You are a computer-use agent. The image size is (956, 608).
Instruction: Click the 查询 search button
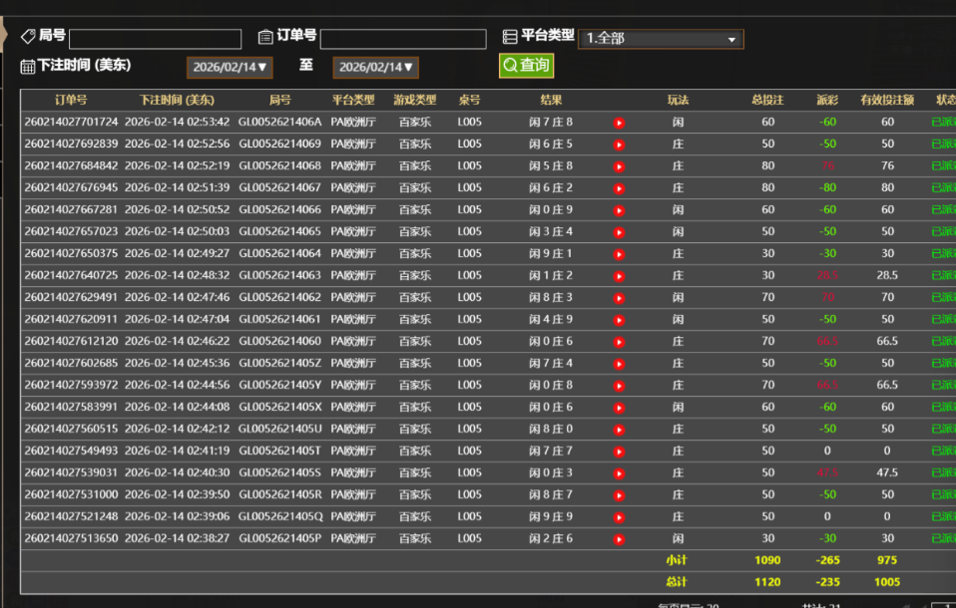coord(526,66)
